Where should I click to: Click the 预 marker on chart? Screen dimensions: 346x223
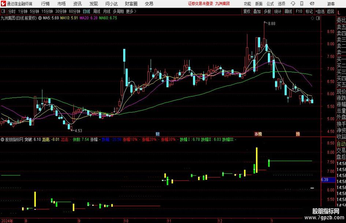click(x=298, y=134)
